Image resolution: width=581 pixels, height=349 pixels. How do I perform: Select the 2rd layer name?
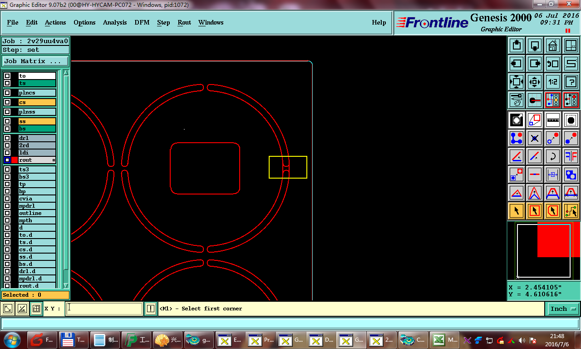[37, 145]
